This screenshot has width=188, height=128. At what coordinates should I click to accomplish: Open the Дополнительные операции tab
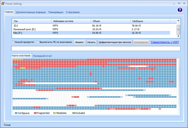(x=31, y=12)
